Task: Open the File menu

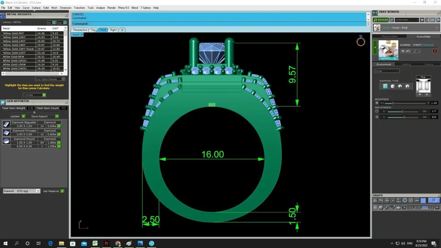Action: point(3,8)
